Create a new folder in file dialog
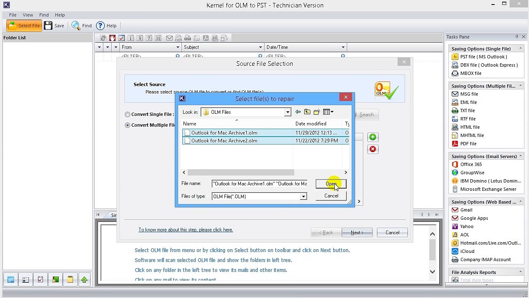This screenshot has width=529, height=298. click(x=317, y=112)
